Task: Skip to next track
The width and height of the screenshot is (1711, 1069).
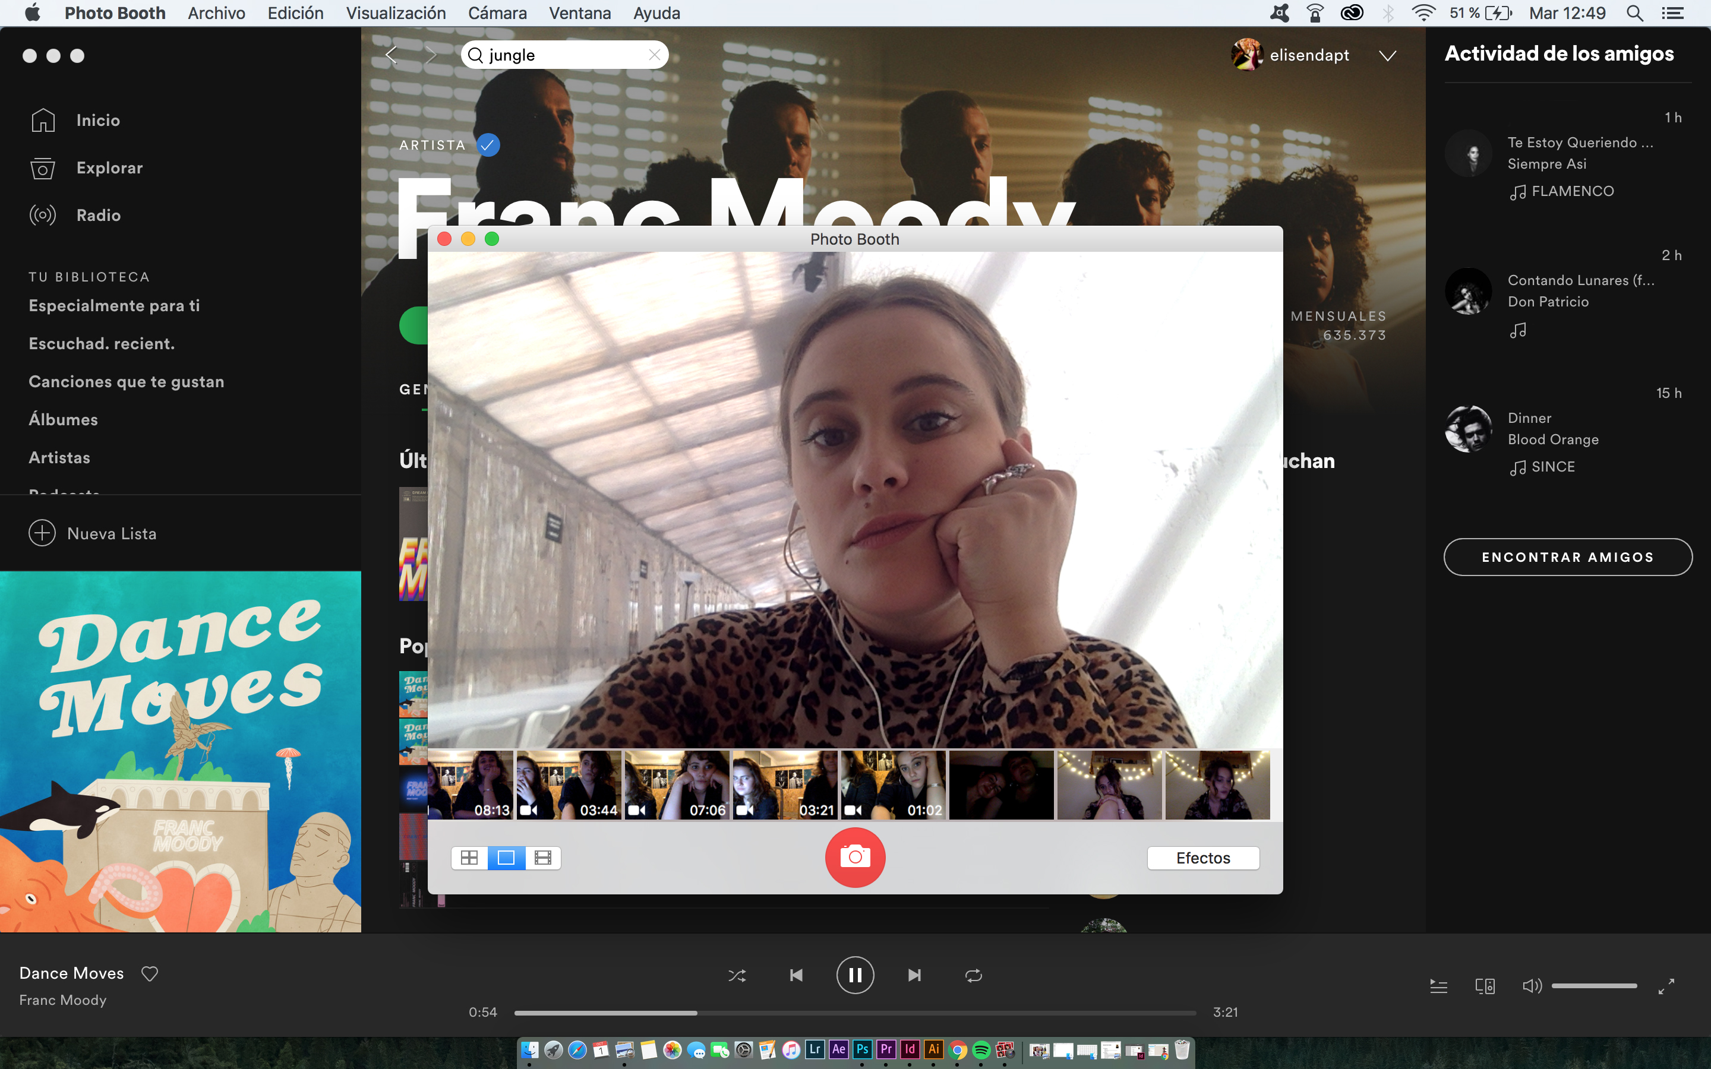Action: (x=914, y=976)
